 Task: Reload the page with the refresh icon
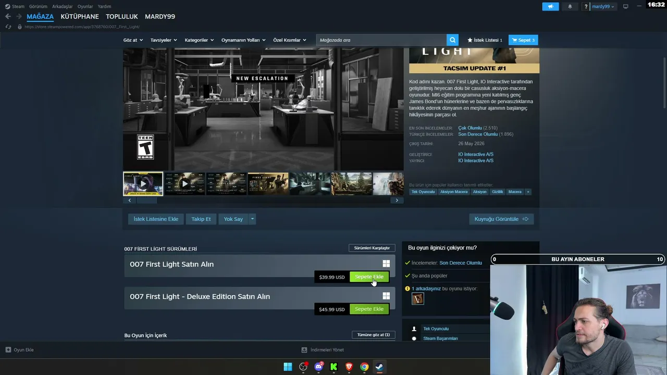tap(8, 27)
